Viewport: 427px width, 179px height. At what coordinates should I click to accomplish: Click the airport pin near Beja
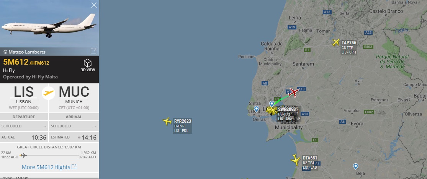click(355, 166)
